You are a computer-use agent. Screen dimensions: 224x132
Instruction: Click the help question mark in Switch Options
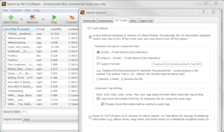[204, 11]
